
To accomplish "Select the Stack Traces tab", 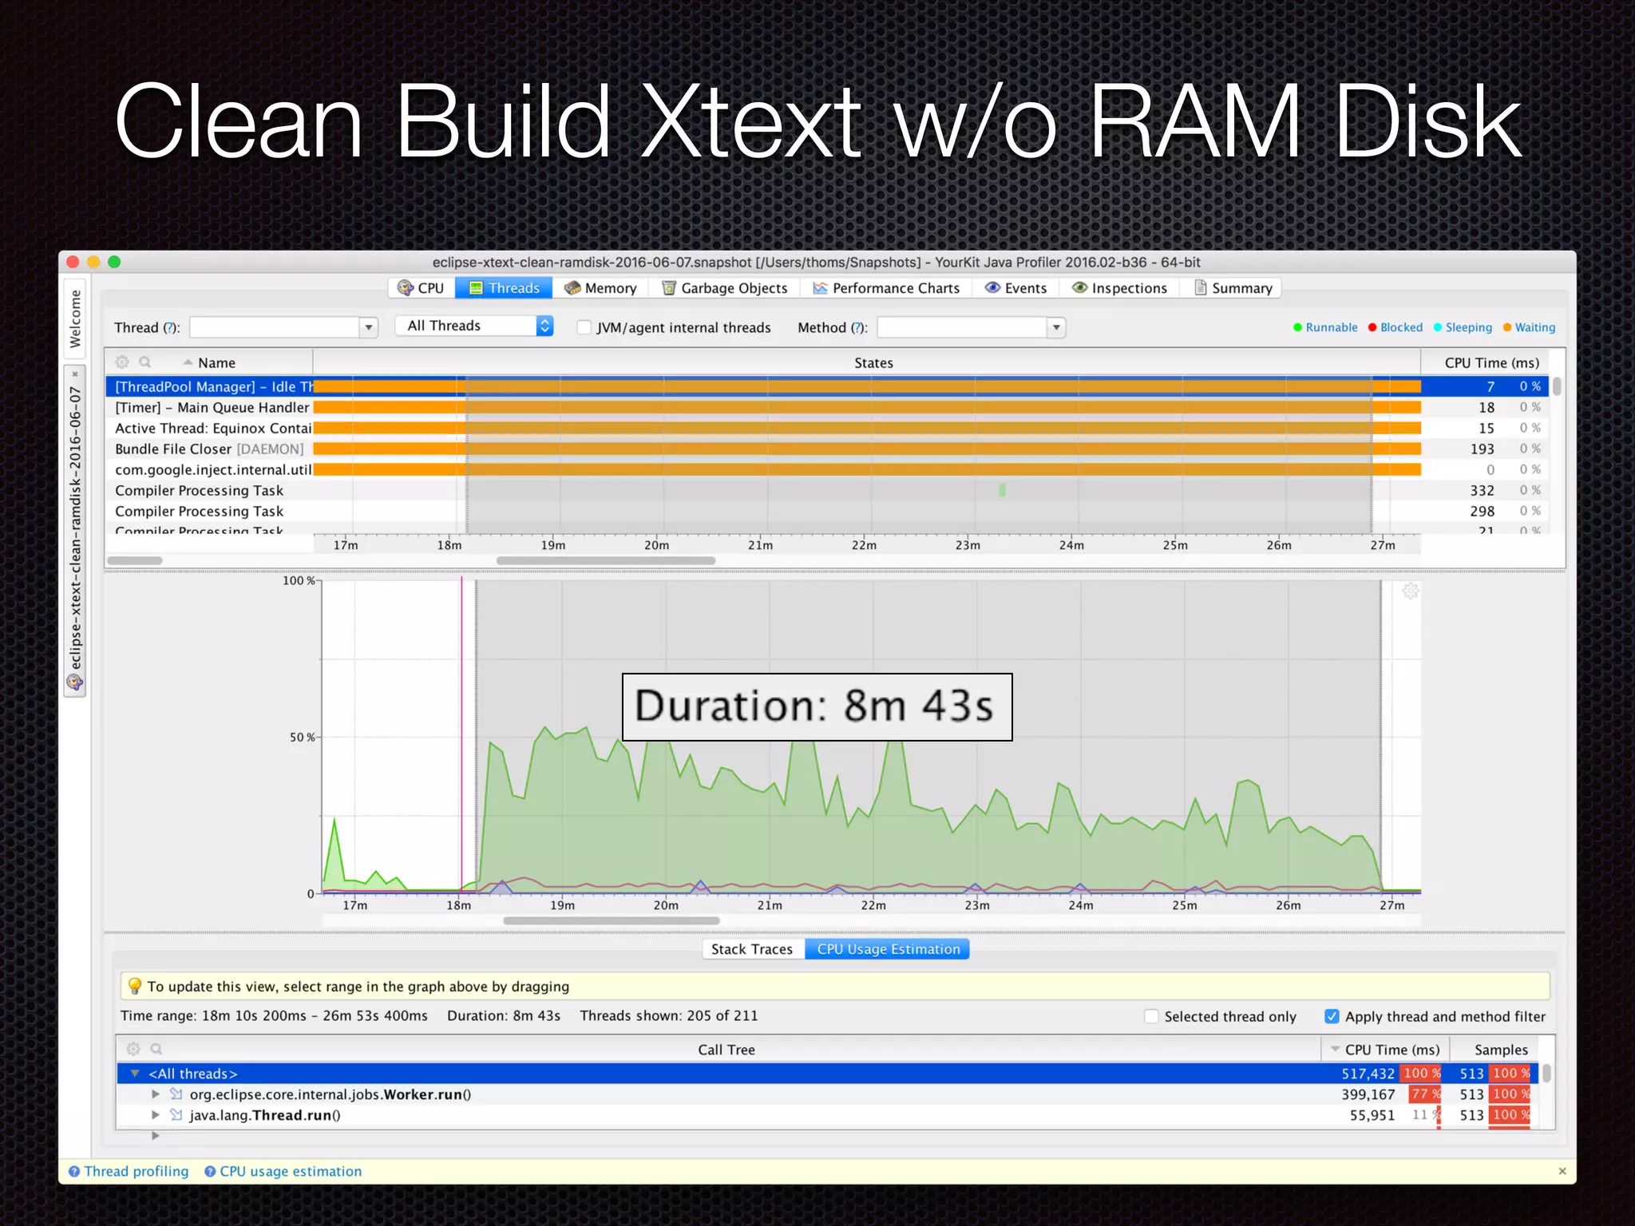I will [x=752, y=949].
